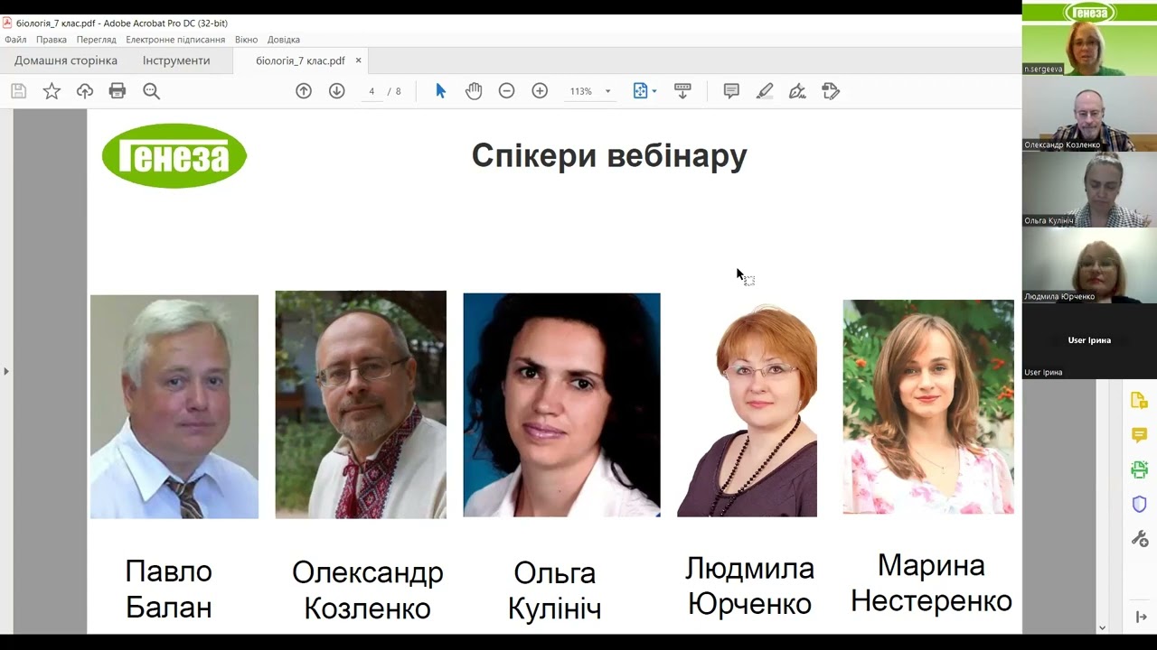This screenshot has height=650, width=1157.
Task: Collapse the right tools pane arrow
Action: point(1141,617)
